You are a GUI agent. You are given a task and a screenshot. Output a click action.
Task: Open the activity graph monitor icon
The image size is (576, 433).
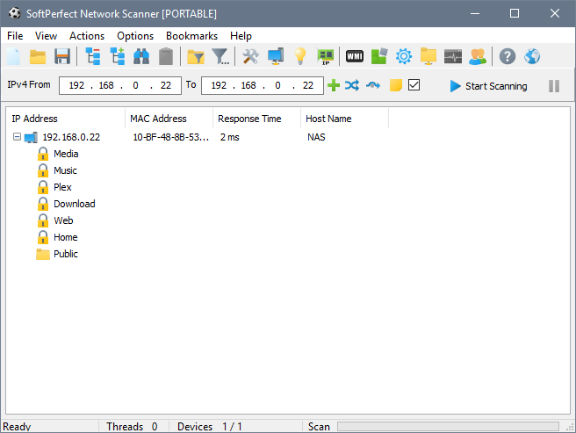pos(453,56)
